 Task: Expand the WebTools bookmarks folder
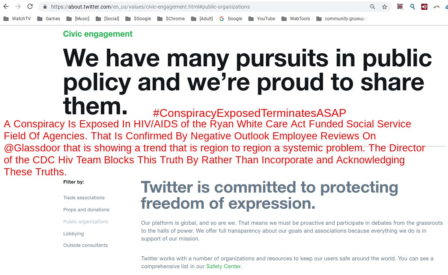(296, 18)
